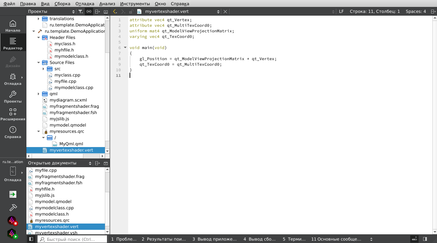Viewport: 437px width, 243px height.
Task: Open the Инструменты menu
Action: pyautogui.click(x=135, y=4)
